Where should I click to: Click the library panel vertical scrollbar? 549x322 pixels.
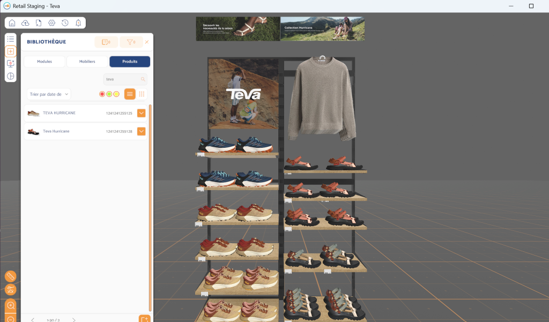[150, 207]
